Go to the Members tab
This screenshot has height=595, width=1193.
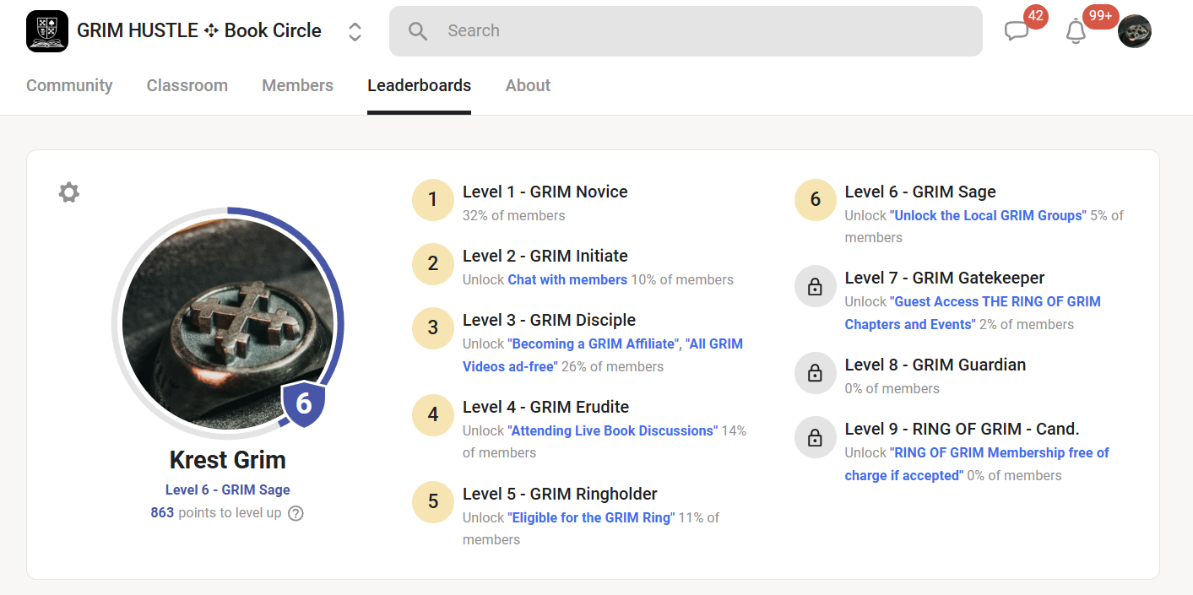[297, 85]
